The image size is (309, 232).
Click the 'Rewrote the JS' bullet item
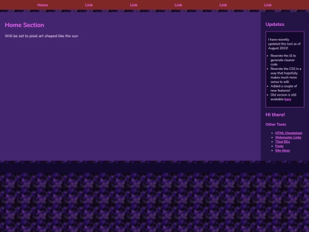[283, 60]
